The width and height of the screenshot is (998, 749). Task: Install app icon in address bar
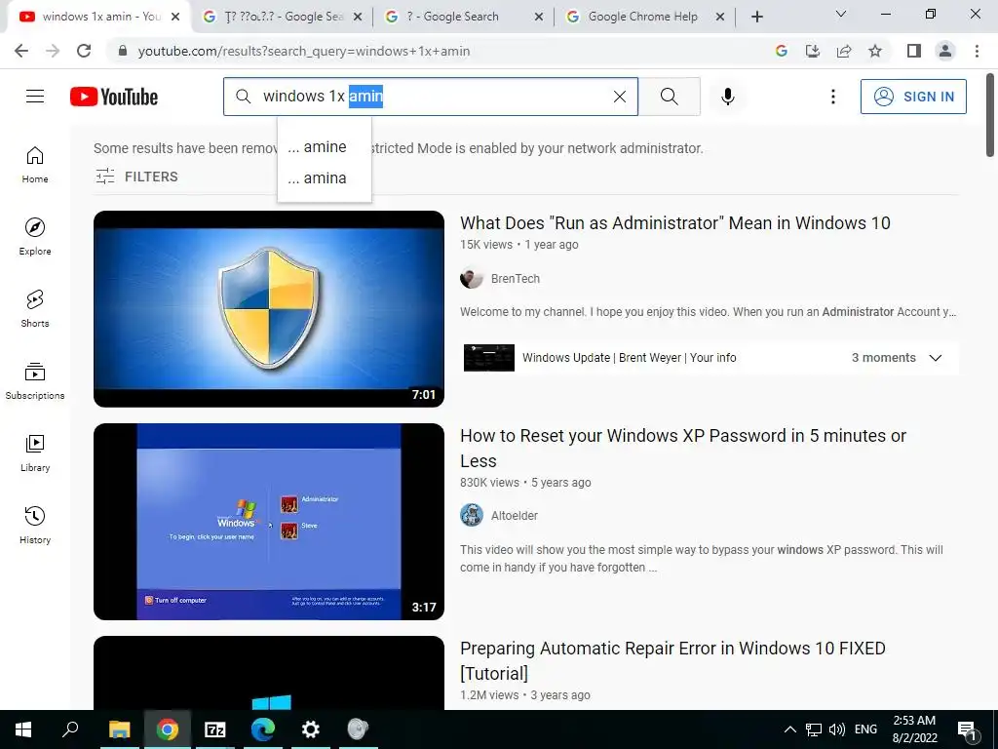[x=813, y=51]
